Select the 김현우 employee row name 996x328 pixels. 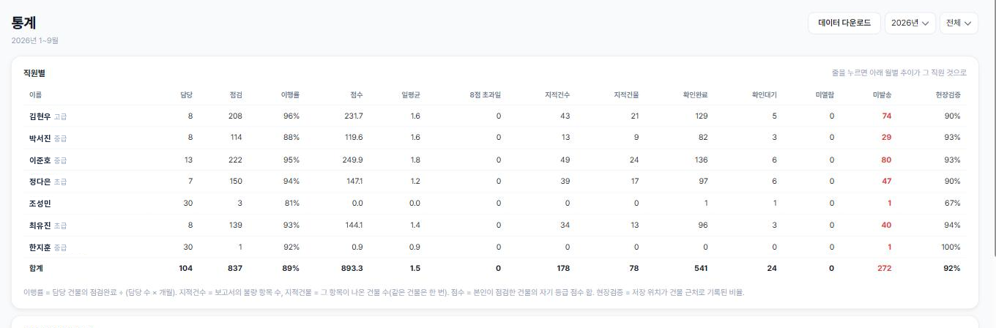click(40, 116)
